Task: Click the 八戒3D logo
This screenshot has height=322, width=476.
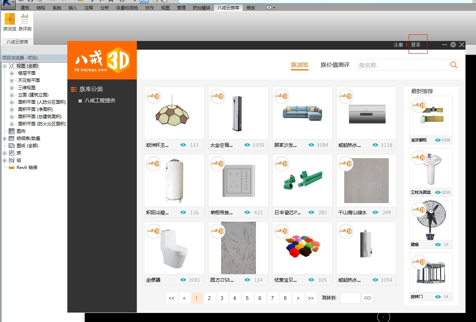Action: pos(102,59)
